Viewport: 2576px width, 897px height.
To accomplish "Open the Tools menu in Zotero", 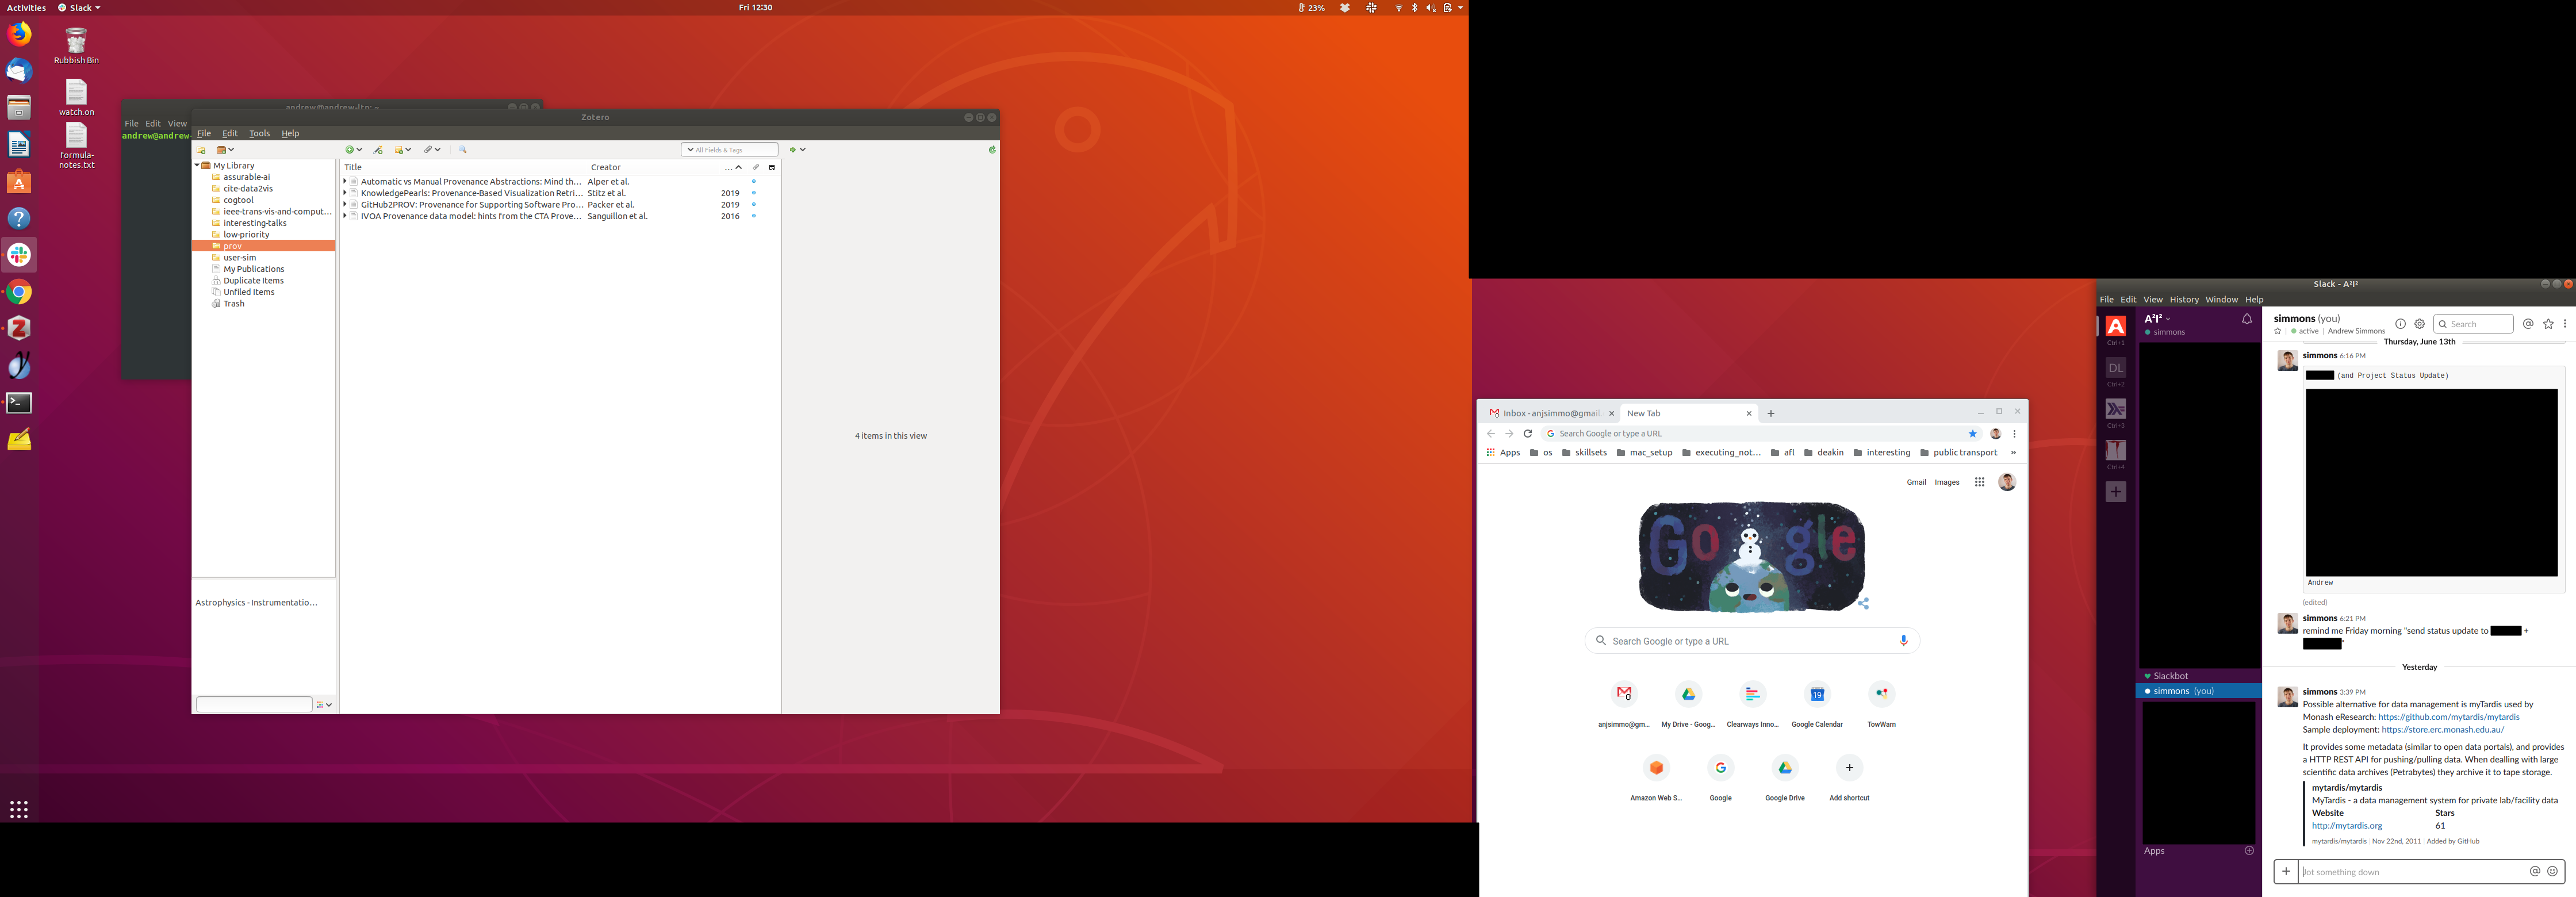I will point(259,133).
